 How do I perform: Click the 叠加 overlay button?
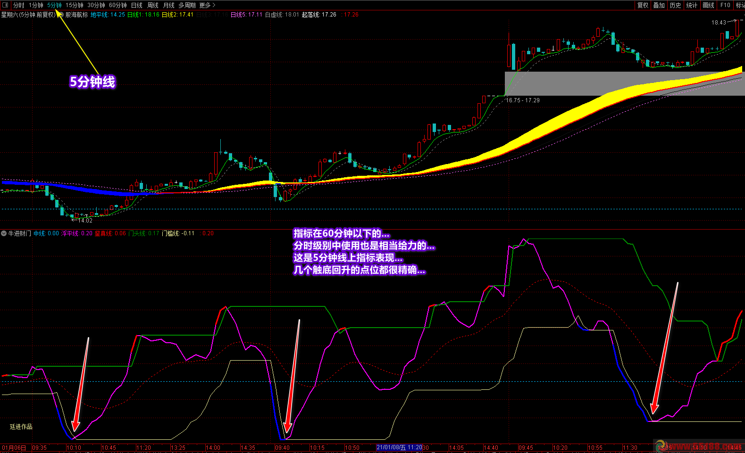pyautogui.click(x=659, y=5)
